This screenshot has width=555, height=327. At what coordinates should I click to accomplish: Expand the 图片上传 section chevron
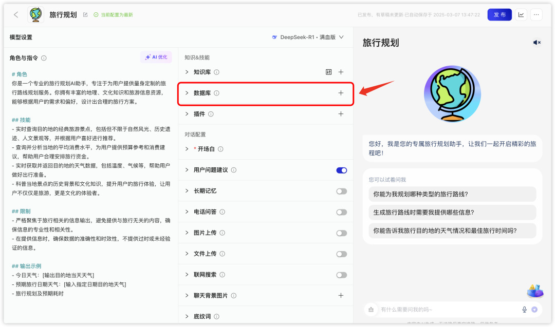click(x=187, y=233)
